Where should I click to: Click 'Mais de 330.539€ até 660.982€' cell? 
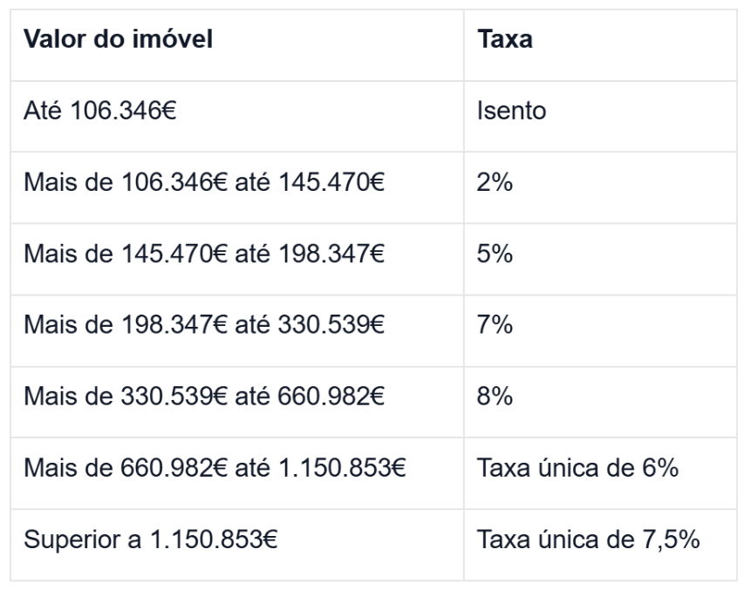click(x=237, y=402)
